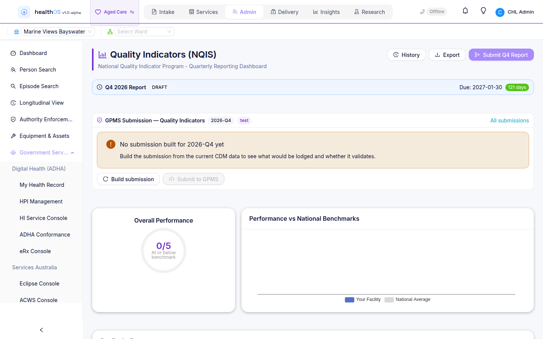
Task: Open the notifications bell
Action: click(465, 11)
